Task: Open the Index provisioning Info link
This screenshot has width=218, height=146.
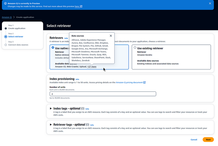Action: click(x=77, y=79)
